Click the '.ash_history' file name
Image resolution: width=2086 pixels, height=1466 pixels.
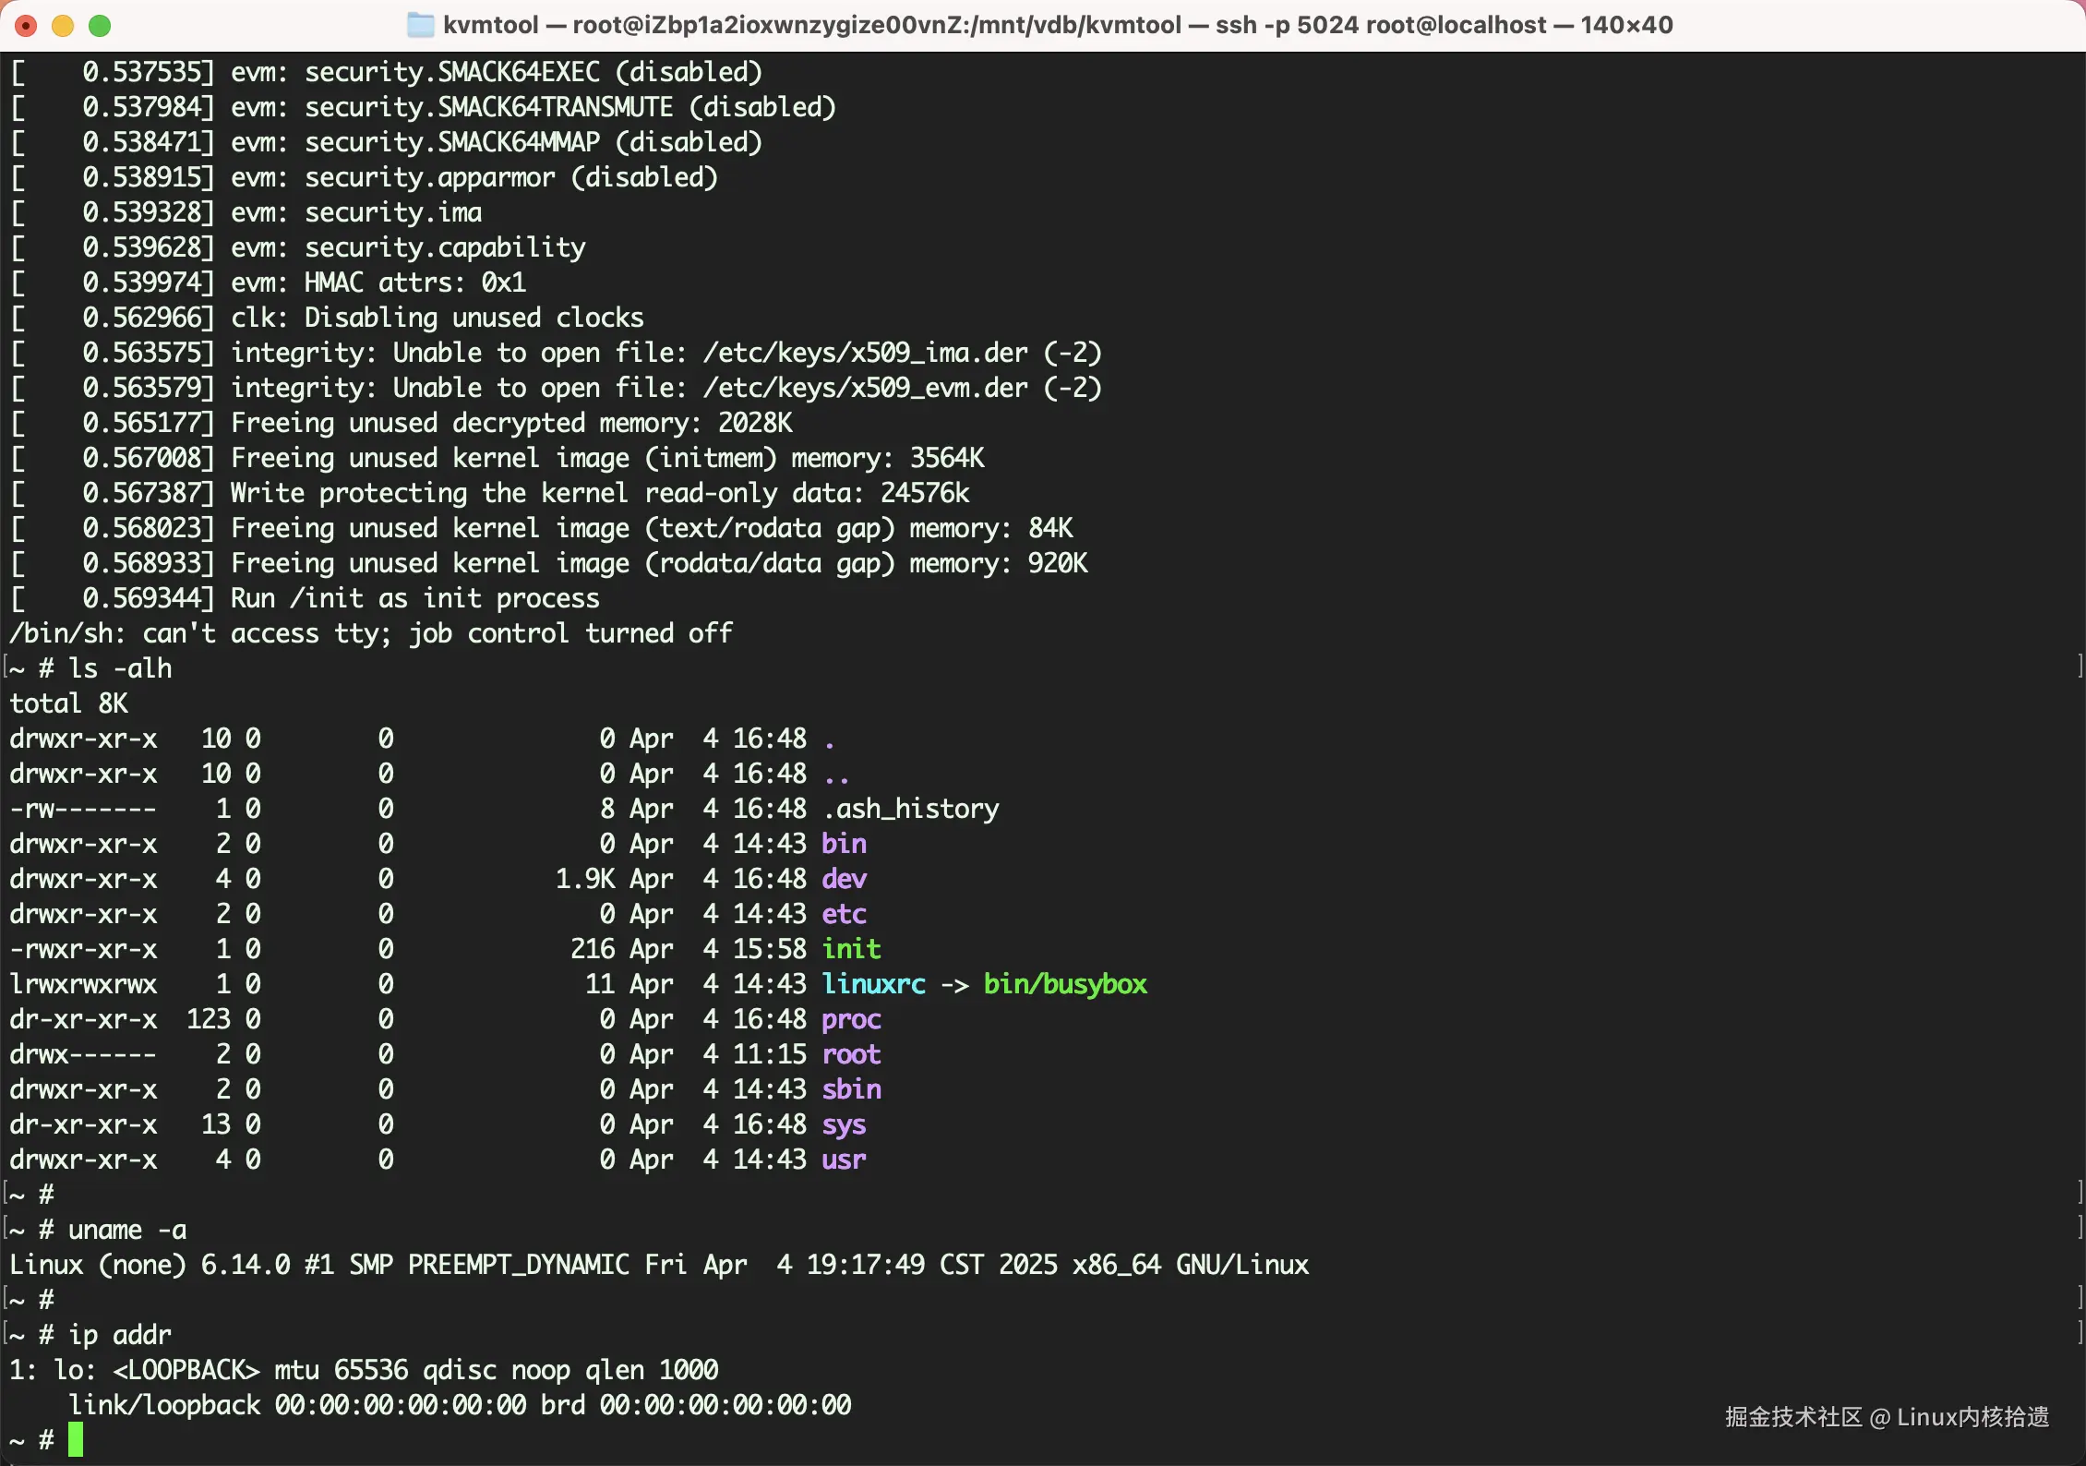click(910, 809)
